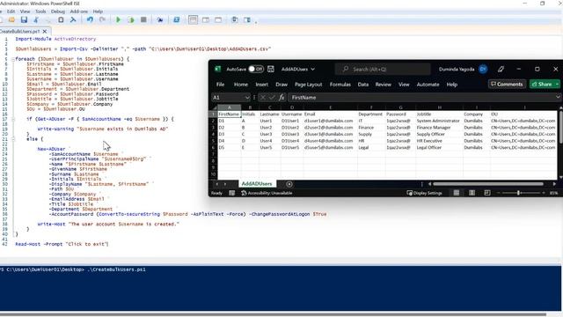Select the column A header in Excel

pyautogui.click(x=230, y=107)
